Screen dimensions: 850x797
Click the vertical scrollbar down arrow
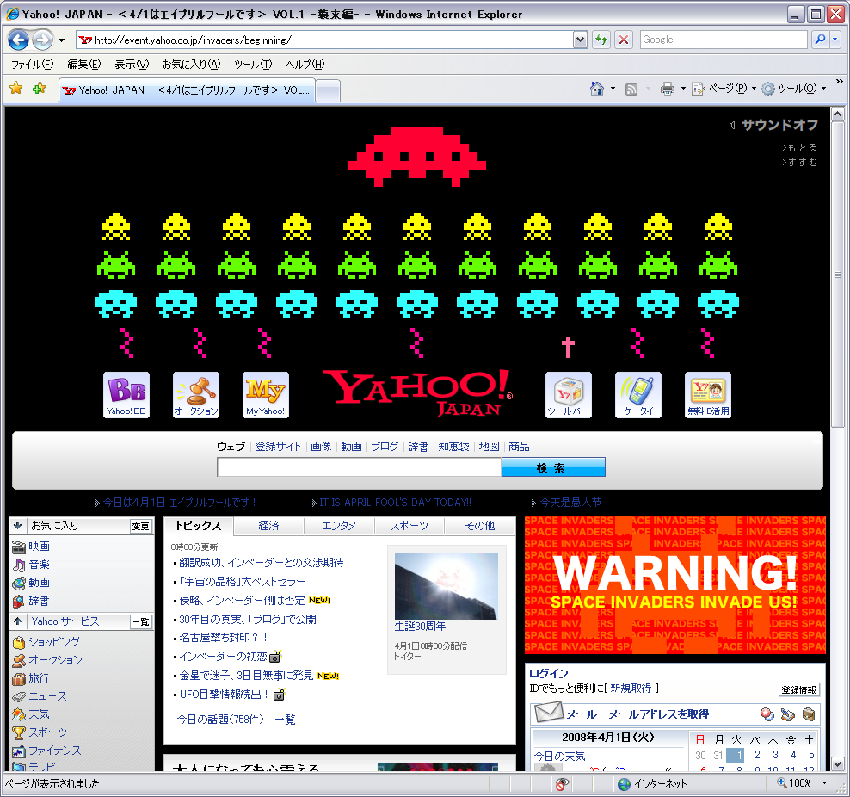[838, 763]
